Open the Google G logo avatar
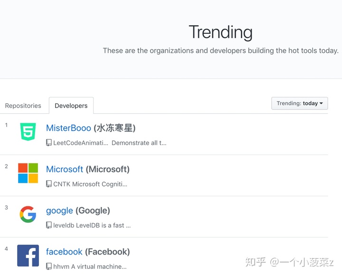This screenshot has width=342, height=276. pos(28,214)
